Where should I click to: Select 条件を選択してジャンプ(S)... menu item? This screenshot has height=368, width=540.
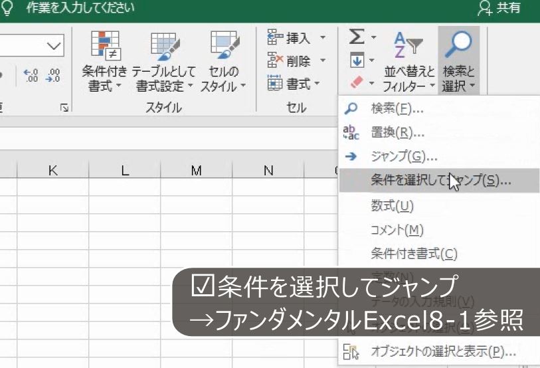click(x=439, y=180)
